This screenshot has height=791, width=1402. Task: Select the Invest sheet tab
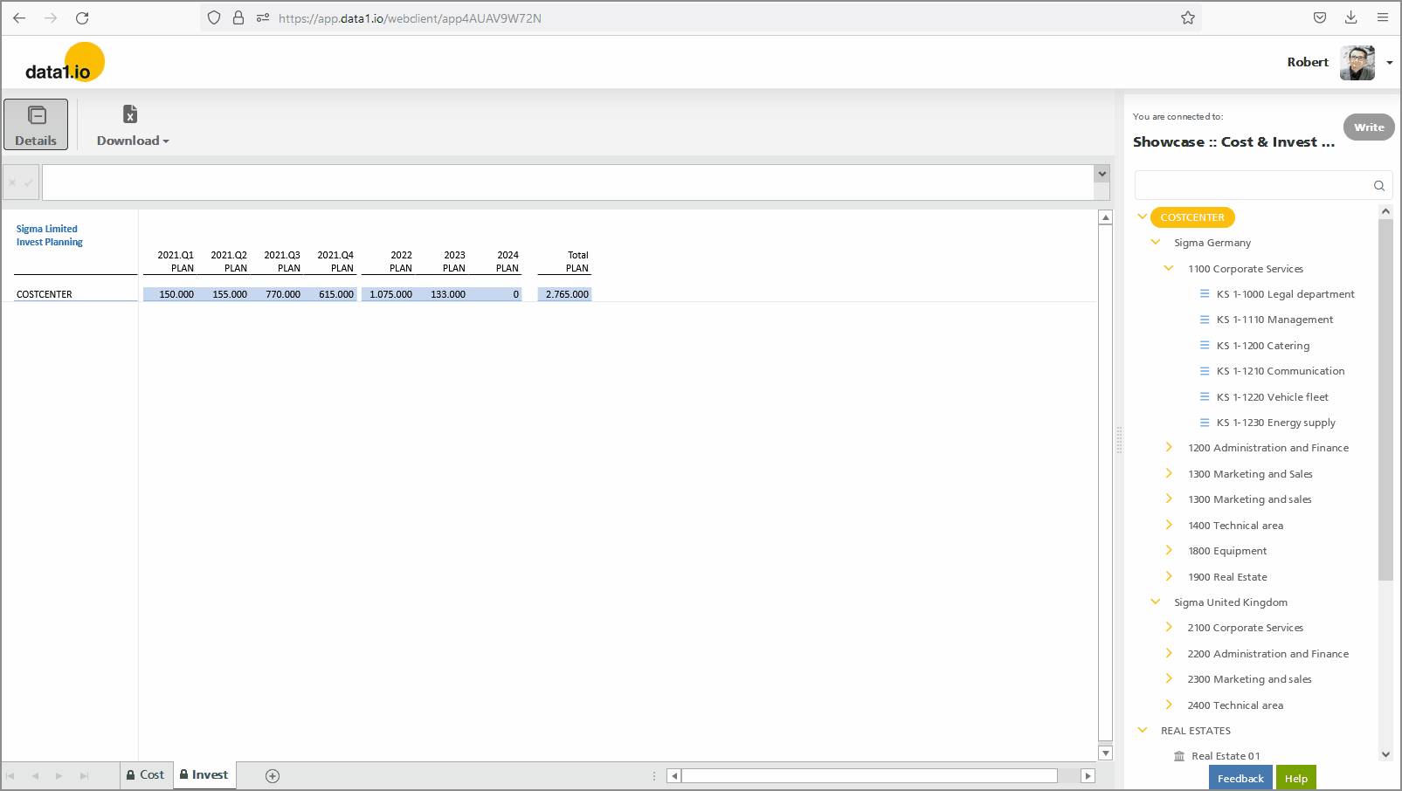(x=204, y=775)
